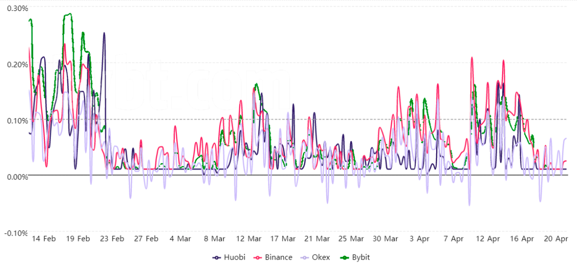This screenshot has height=266, width=577.
Task: Select the 14 Feb date label
Action: point(43,238)
